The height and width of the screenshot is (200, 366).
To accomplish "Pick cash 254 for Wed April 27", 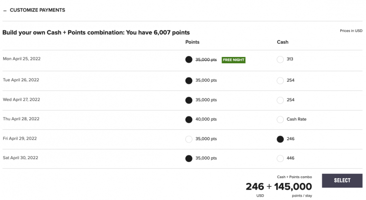I will pyautogui.click(x=280, y=100).
